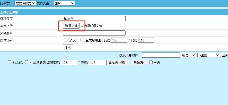Click the 高度 118 field in 图片选项

click(x=146, y=40)
